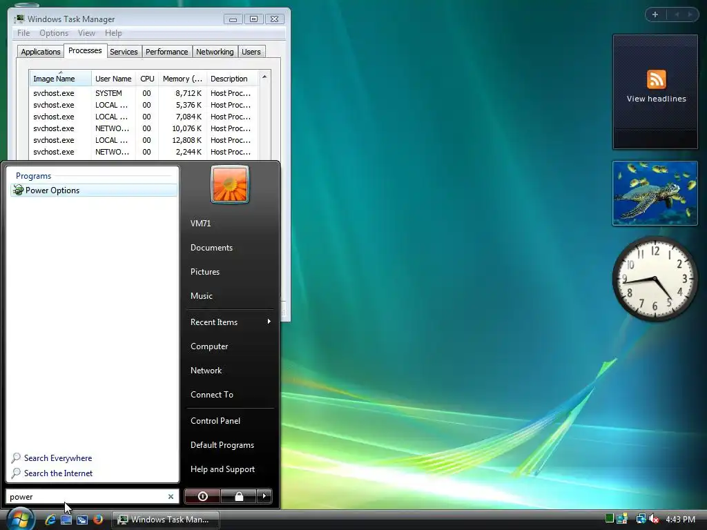Click Switch Between Windows quick launch icon
The image size is (707, 530).
pyautogui.click(x=81, y=520)
